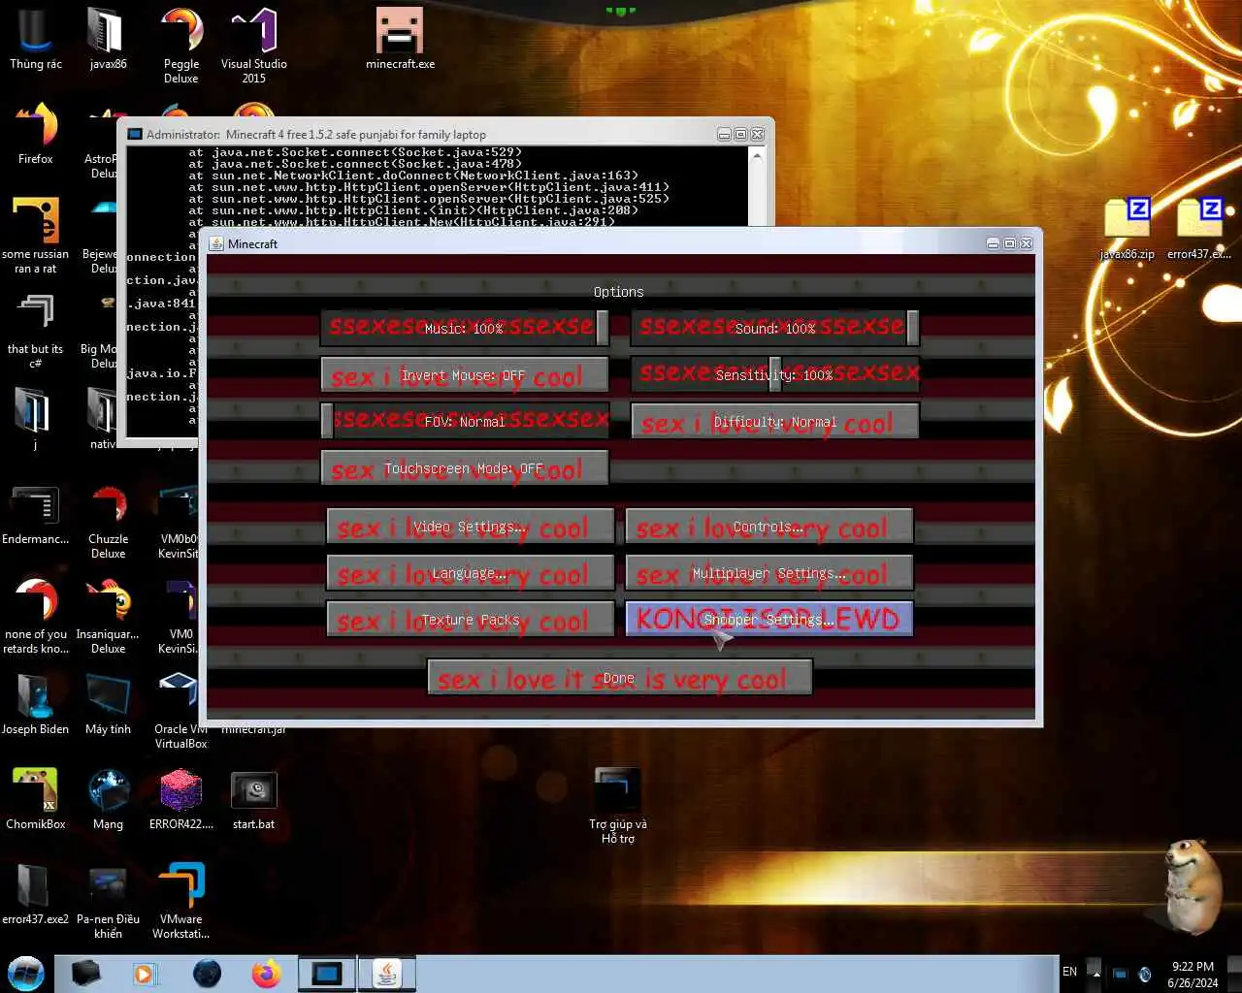This screenshot has height=993, width=1242.
Task: Open the Texture Packs button
Action: (471, 620)
